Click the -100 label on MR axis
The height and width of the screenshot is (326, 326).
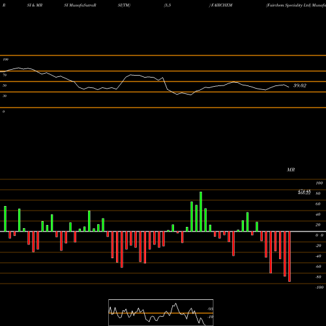tap(319, 288)
